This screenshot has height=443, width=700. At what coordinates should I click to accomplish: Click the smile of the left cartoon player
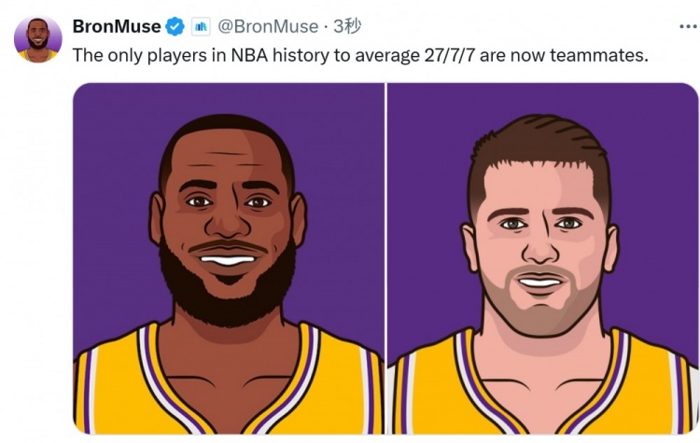229,258
